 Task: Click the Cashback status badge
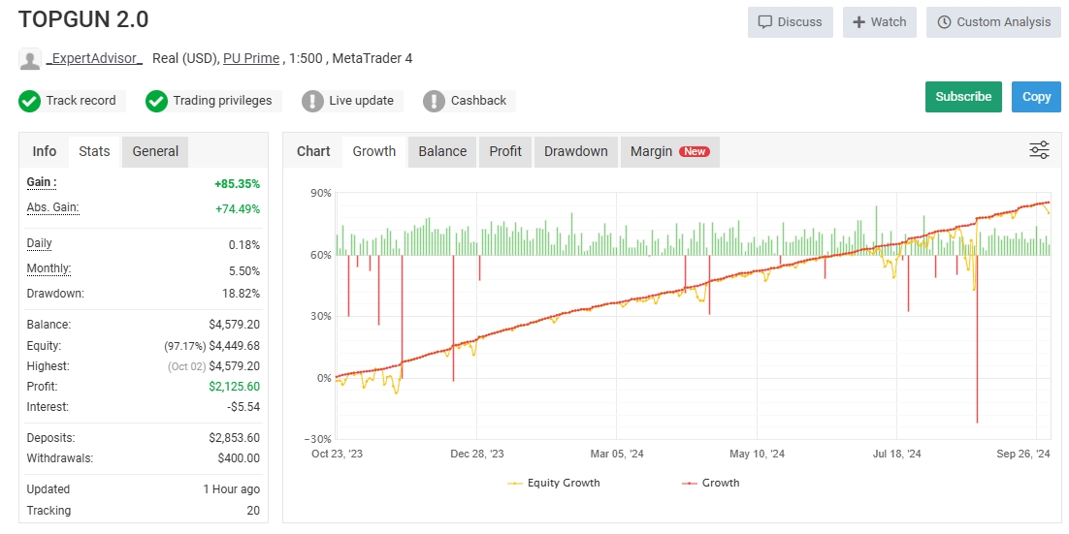[x=470, y=102]
